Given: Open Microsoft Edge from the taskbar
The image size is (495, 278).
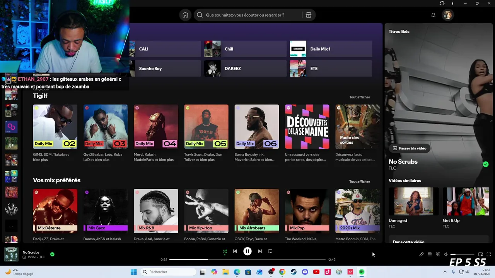Looking at the screenshot, I should (237, 272).
